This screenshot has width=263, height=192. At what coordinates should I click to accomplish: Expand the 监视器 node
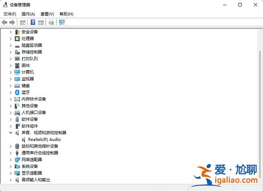pos(11,79)
